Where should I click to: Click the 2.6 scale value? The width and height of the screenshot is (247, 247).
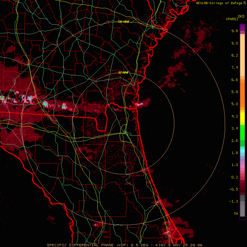click(x=235, y=141)
